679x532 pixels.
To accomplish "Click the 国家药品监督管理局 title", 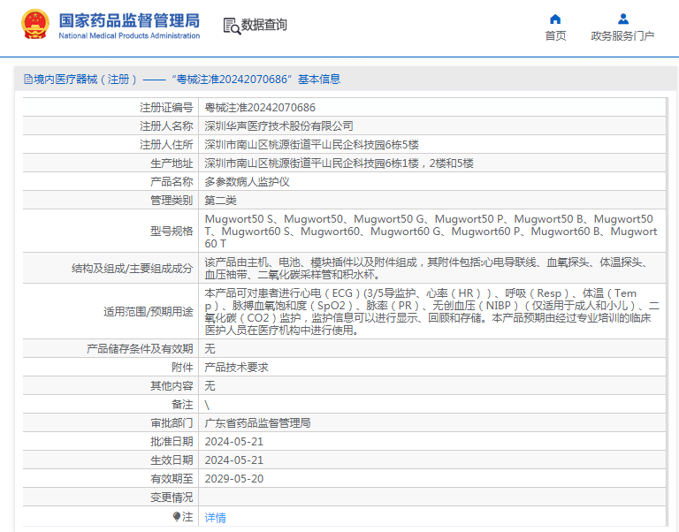I will (x=129, y=20).
